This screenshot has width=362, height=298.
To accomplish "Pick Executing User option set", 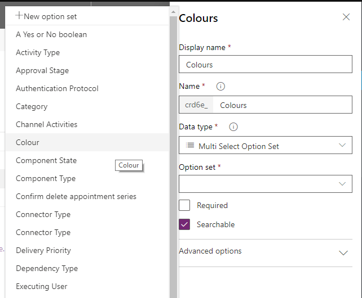I will point(87,286).
